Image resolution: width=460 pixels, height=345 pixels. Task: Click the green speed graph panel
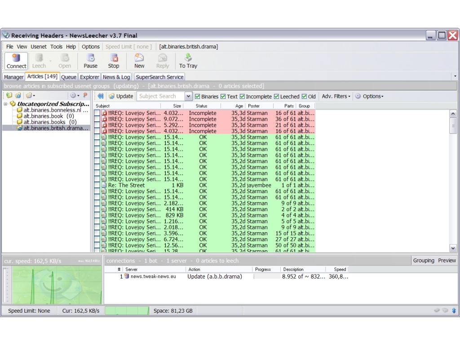point(57,284)
